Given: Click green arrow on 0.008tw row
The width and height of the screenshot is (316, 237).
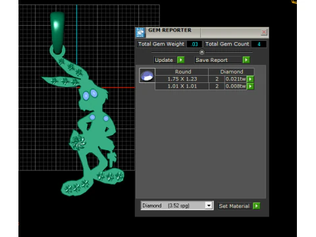Looking at the screenshot, I should click(x=250, y=86).
